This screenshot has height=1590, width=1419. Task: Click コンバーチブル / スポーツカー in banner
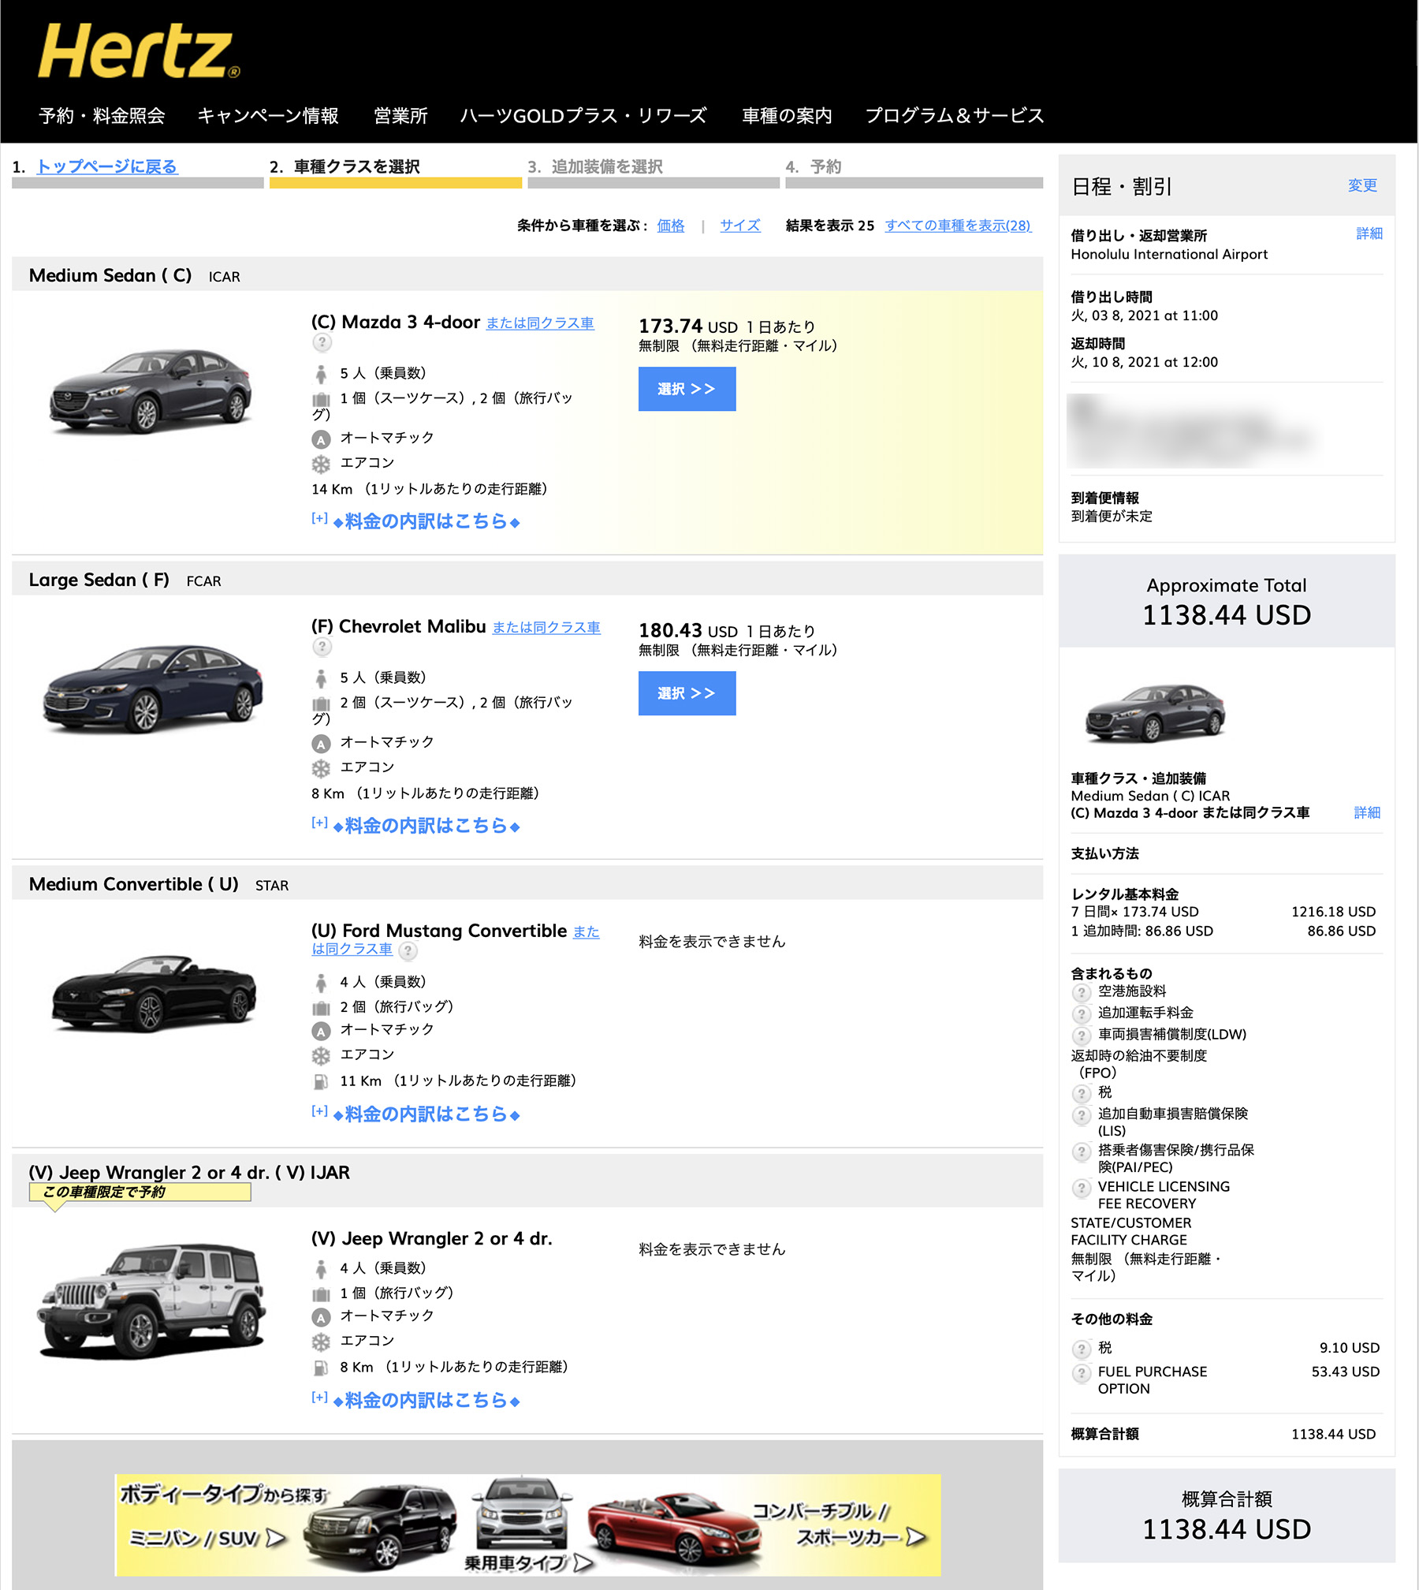[x=841, y=1525]
